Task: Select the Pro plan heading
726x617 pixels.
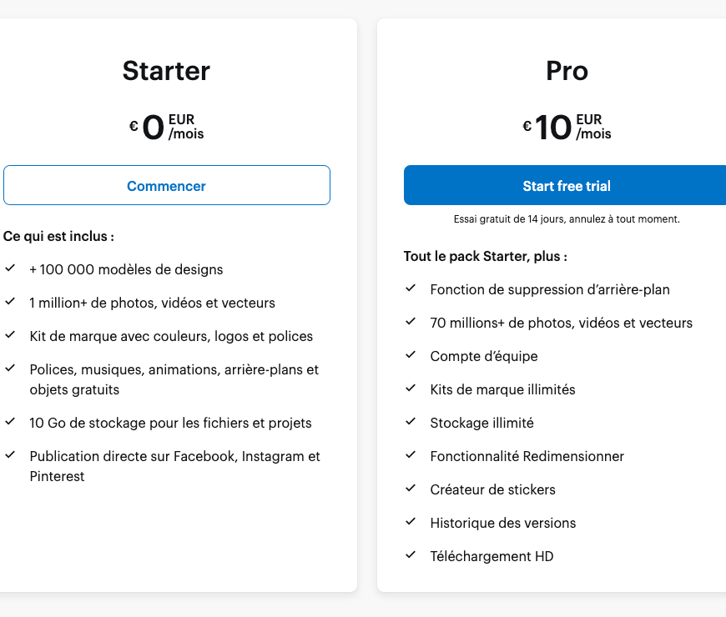Action: coord(567,71)
